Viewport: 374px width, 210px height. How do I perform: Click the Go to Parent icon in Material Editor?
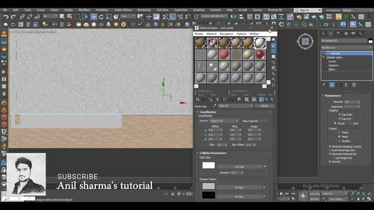[x=266, y=100]
